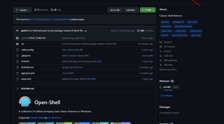Screen dimensions: 224x124
Task: Click the tag icon beside 4.4.190
Action: click(x=161, y=87)
